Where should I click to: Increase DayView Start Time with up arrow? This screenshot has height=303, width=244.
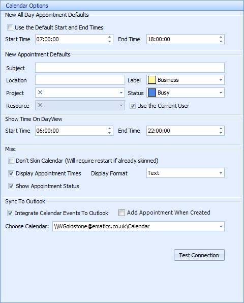pos(109,129)
